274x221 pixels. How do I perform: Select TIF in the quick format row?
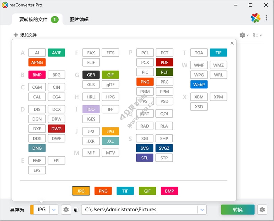125,191
